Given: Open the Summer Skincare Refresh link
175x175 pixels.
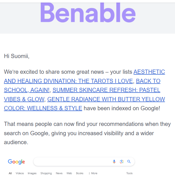Looking at the screenshot, I should pos(106,90).
